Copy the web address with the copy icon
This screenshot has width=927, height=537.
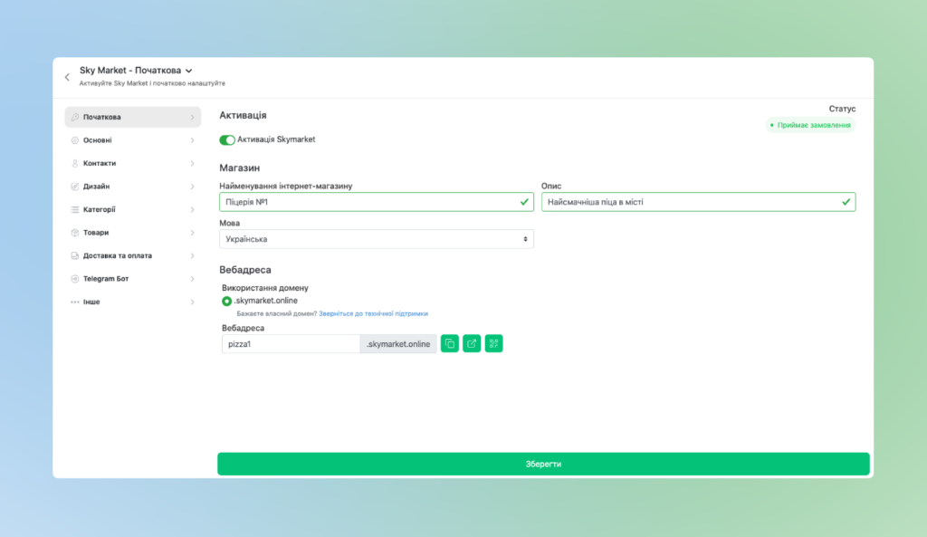click(x=449, y=344)
